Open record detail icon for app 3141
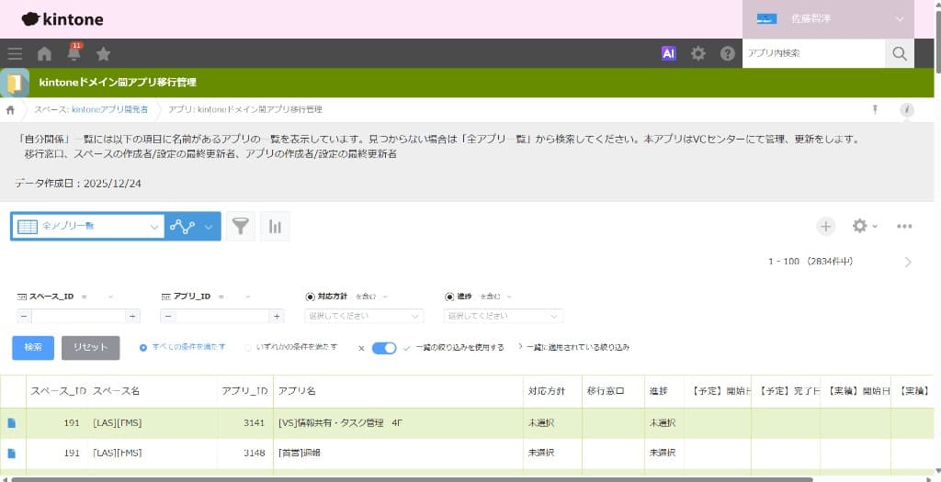This screenshot has height=482, width=941. [x=11, y=423]
